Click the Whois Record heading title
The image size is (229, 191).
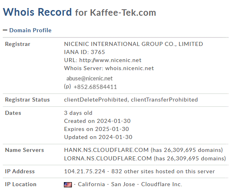point(37,12)
